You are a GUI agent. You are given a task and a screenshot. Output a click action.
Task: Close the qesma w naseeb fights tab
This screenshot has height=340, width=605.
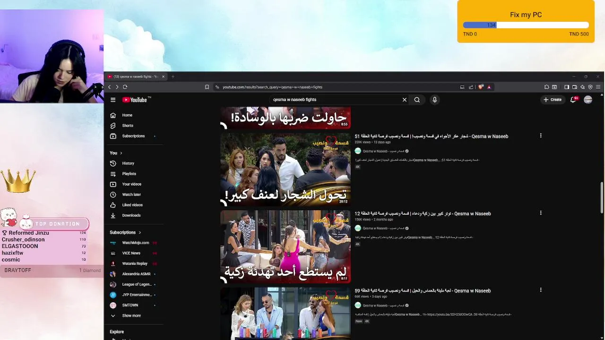click(x=164, y=76)
